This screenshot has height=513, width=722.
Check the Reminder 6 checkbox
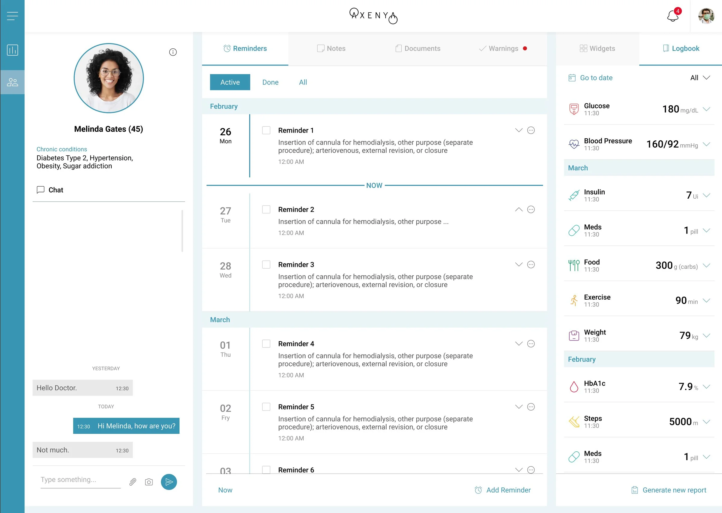coord(266,470)
